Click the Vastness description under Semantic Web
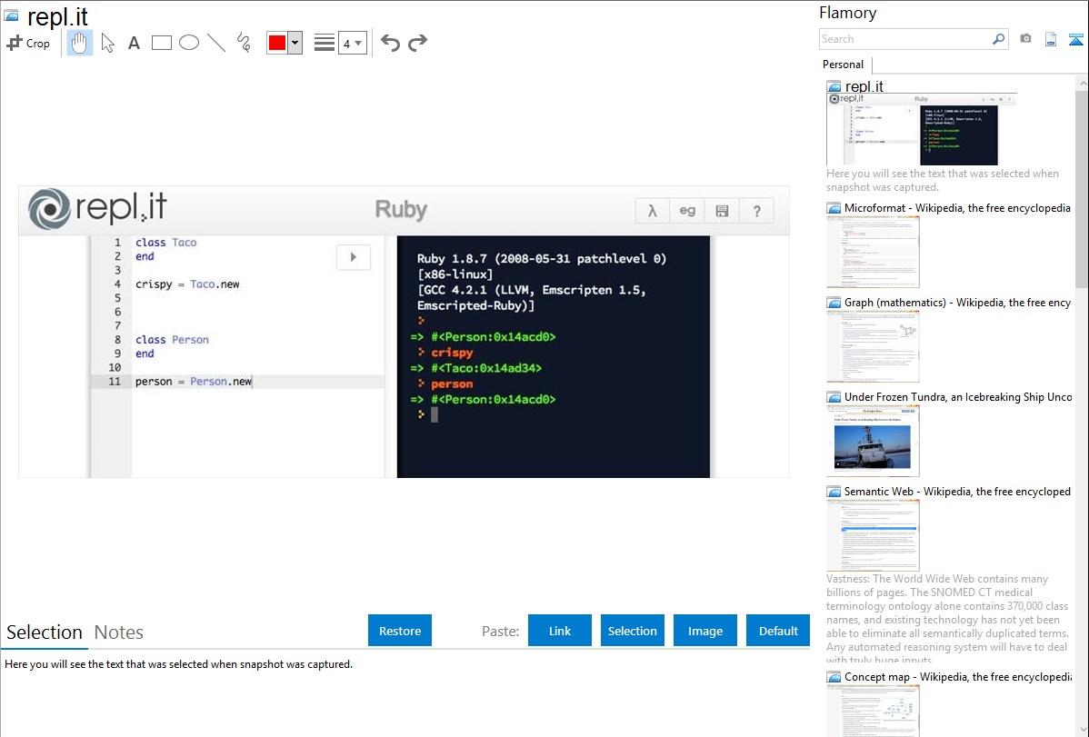The height and width of the screenshot is (737, 1089). tap(947, 619)
